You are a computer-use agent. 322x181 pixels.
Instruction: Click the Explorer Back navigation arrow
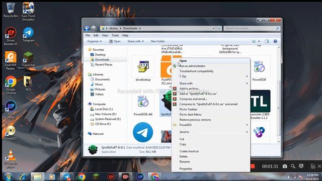click(87, 28)
